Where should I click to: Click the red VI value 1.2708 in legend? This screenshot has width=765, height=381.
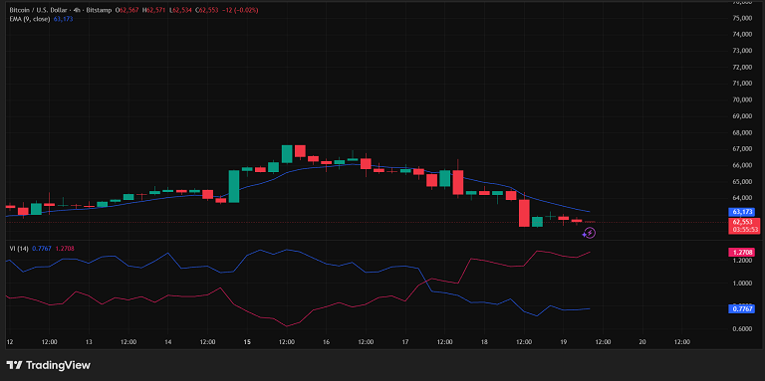[x=65, y=248]
